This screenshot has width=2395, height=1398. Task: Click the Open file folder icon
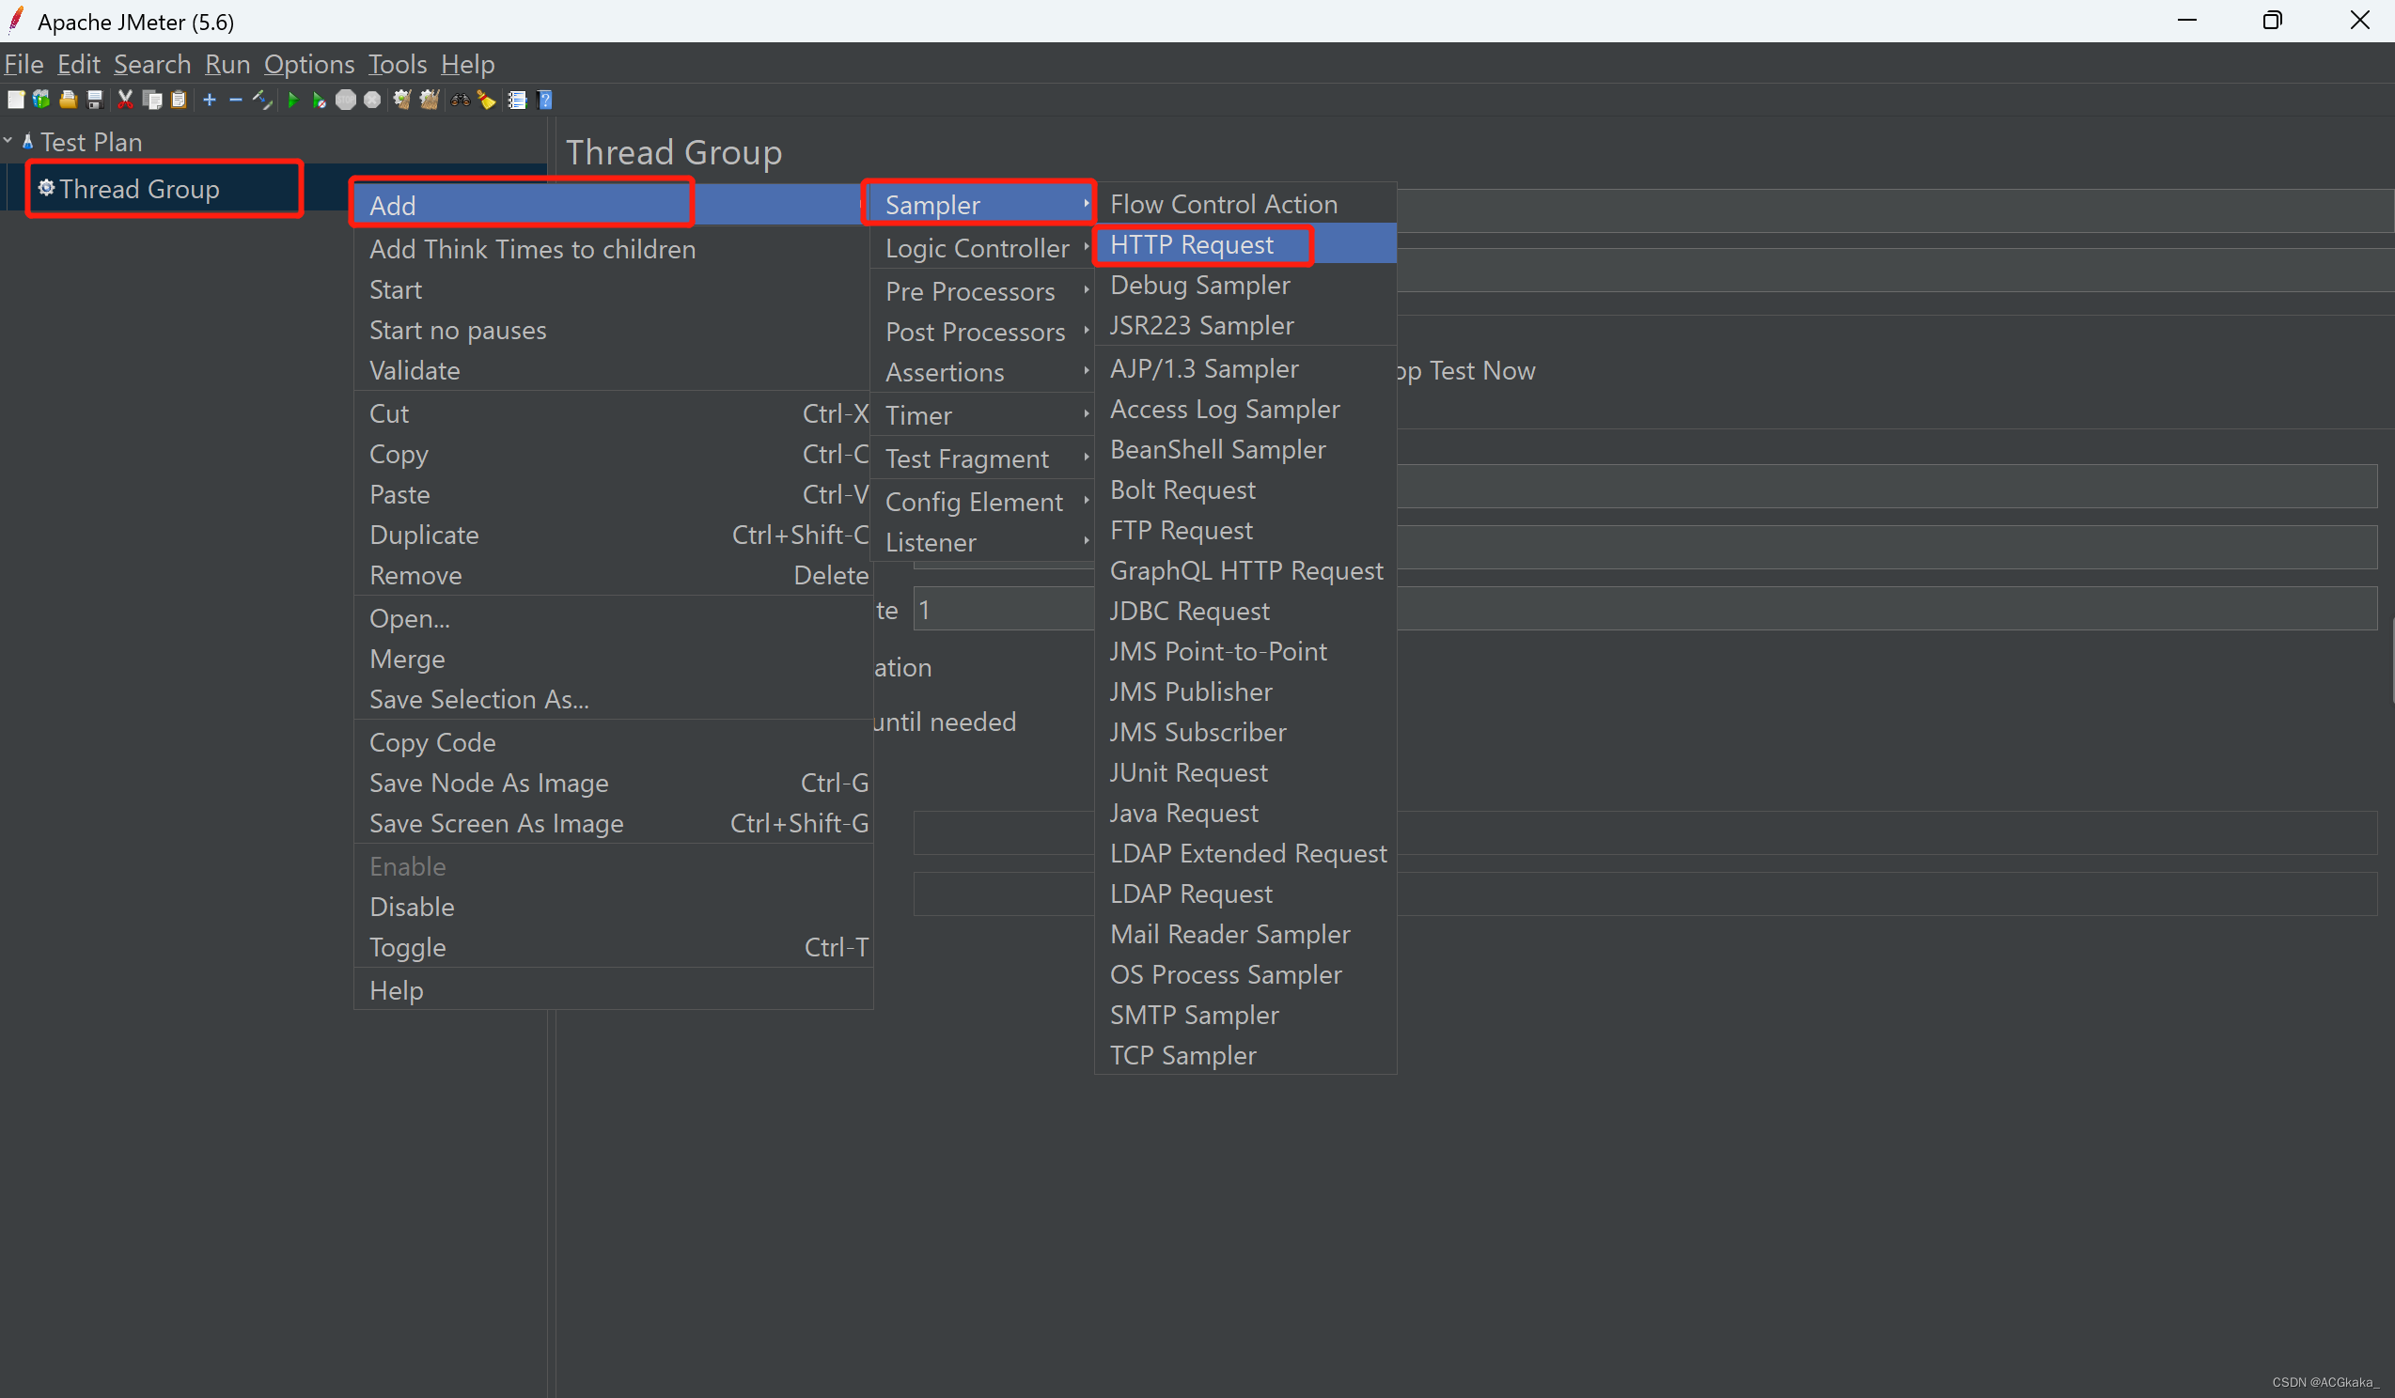point(68,100)
